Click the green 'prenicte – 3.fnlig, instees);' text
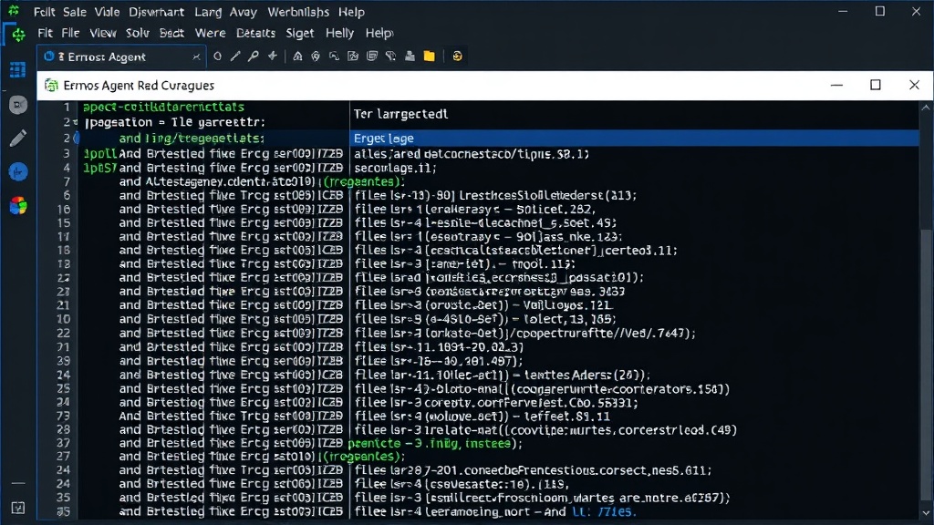934x525 pixels. pos(435,444)
